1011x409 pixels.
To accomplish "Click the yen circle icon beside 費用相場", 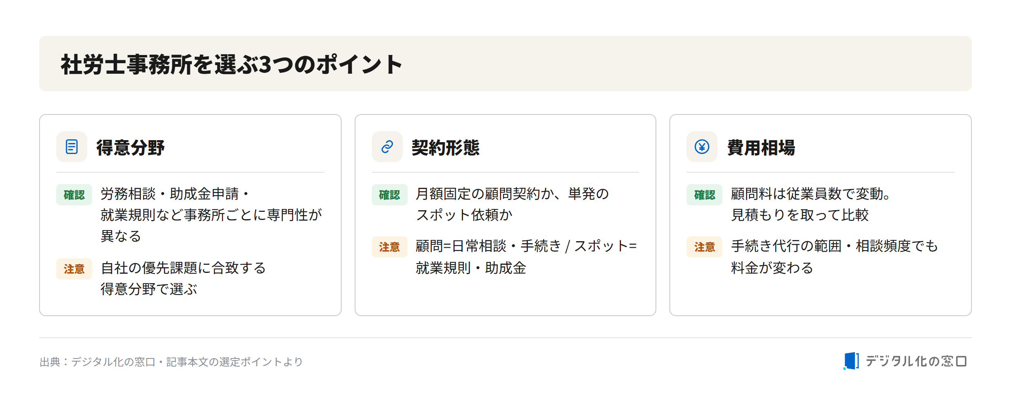I will click(702, 147).
